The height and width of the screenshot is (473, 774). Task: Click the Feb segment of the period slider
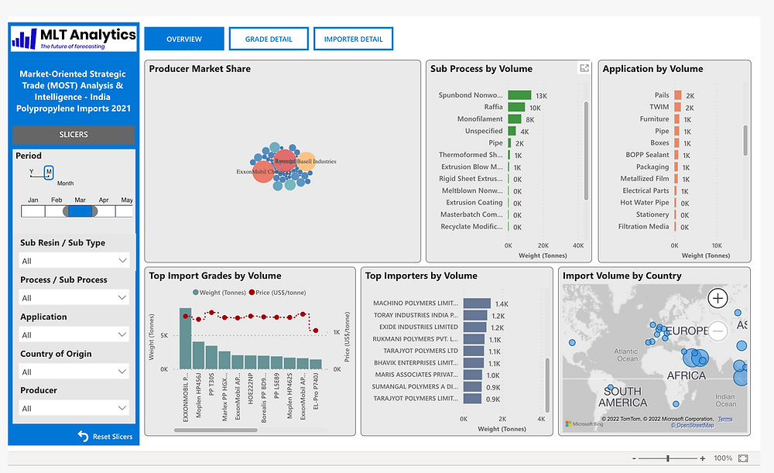(55, 211)
